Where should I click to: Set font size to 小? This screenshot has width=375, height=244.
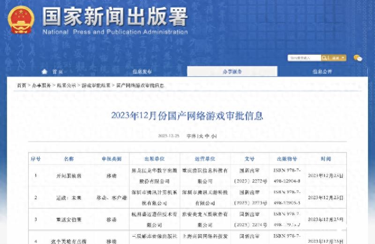(215, 136)
